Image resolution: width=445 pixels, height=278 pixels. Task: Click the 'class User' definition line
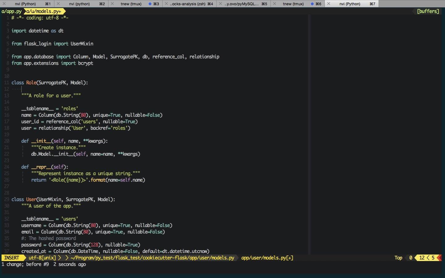(63, 200)
